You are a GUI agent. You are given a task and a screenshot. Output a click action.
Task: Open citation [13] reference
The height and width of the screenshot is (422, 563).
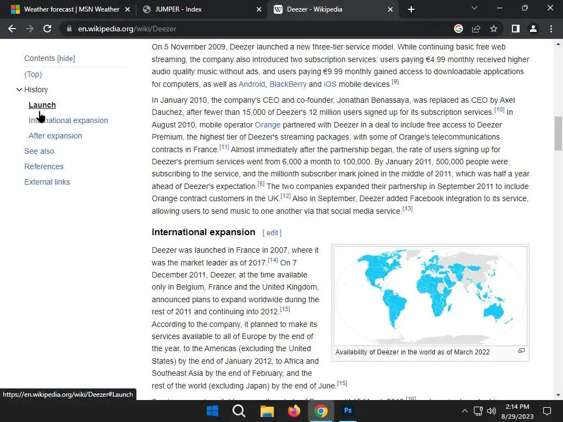pyautogui.click(x=407, y=208)
